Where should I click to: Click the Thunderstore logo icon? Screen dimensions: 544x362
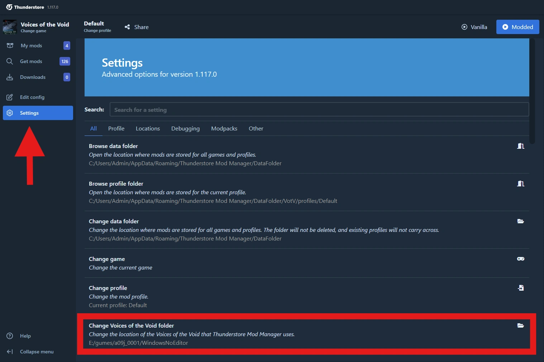9,7
